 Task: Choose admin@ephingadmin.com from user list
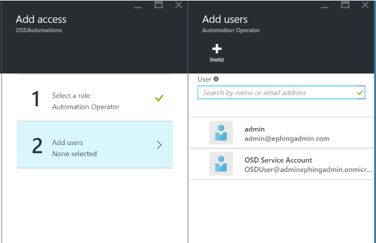click(287, 139)
